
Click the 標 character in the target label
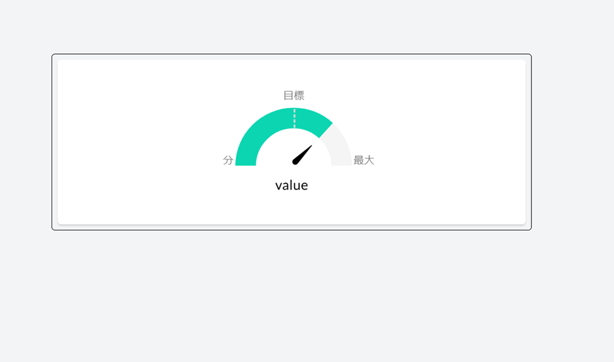coord(299,95)
